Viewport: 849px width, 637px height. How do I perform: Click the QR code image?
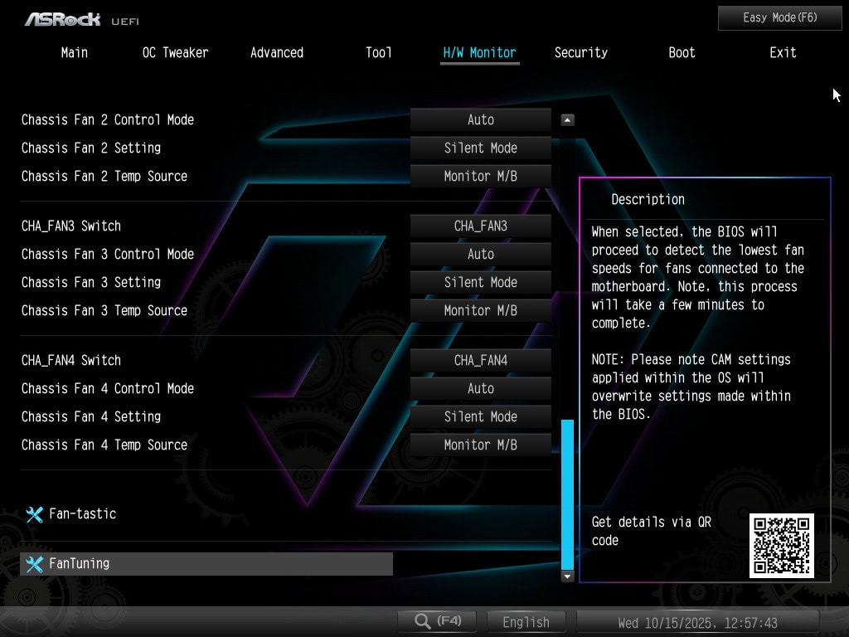point(781,545)
